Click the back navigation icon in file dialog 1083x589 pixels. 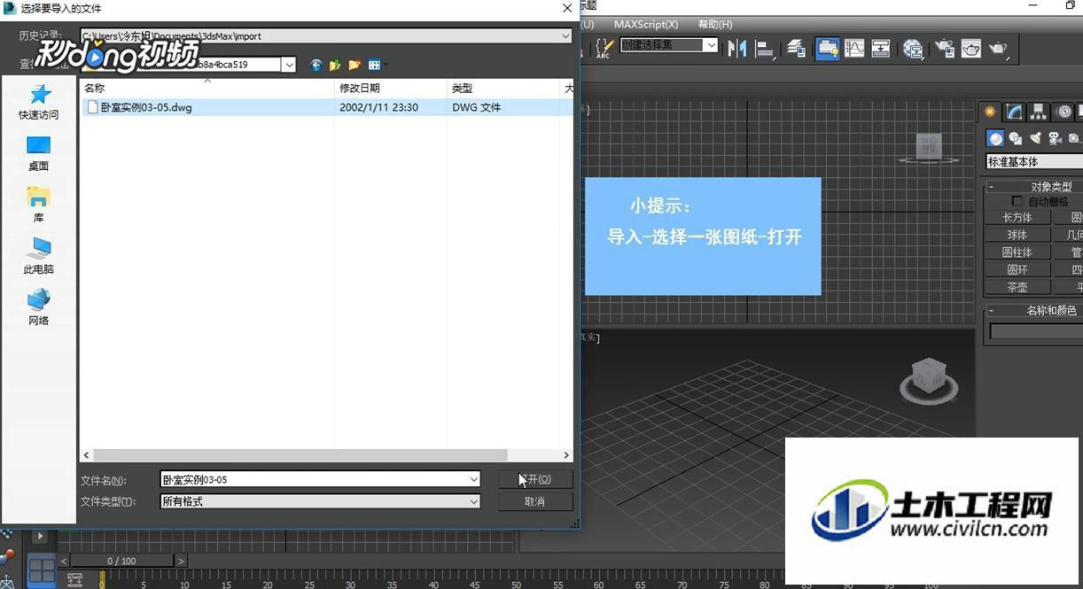[x=316, y=65]
